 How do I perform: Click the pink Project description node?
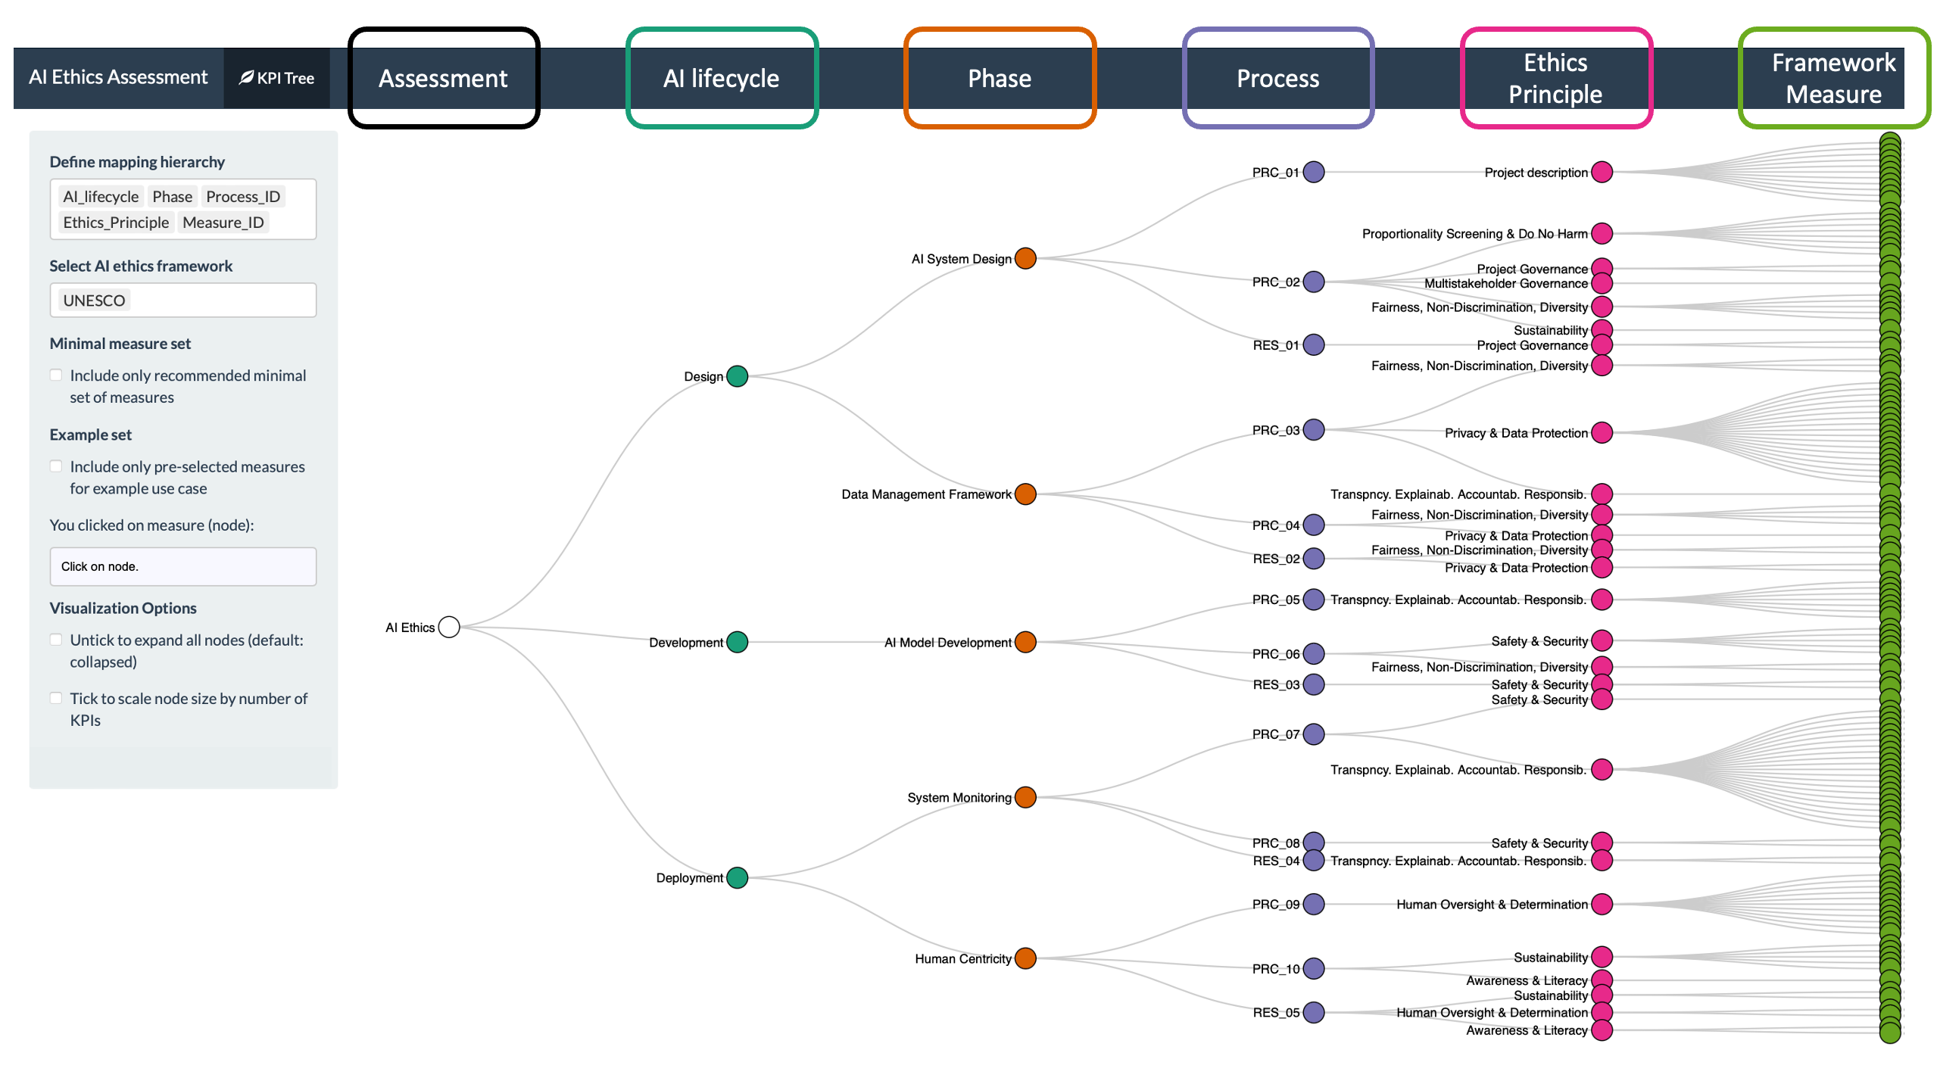[1602, 172]
